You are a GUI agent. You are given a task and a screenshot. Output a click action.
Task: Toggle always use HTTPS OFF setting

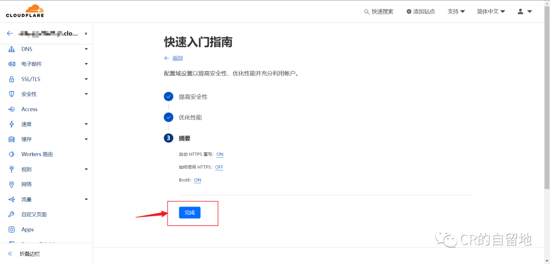(x=219, y=167)
